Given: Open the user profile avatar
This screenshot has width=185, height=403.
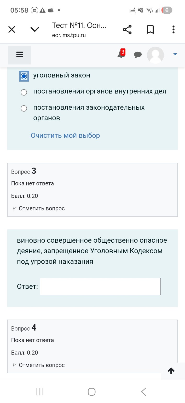Looking at the screenshot, I should (155, 55).
